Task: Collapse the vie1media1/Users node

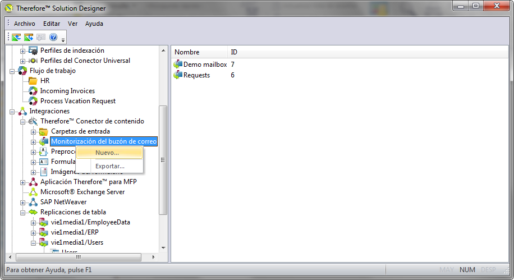Action: (34, 244)
